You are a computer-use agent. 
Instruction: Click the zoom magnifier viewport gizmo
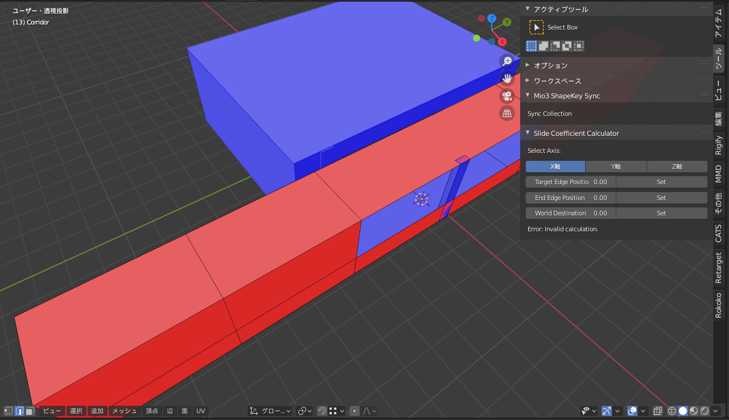tap(507, 61)
